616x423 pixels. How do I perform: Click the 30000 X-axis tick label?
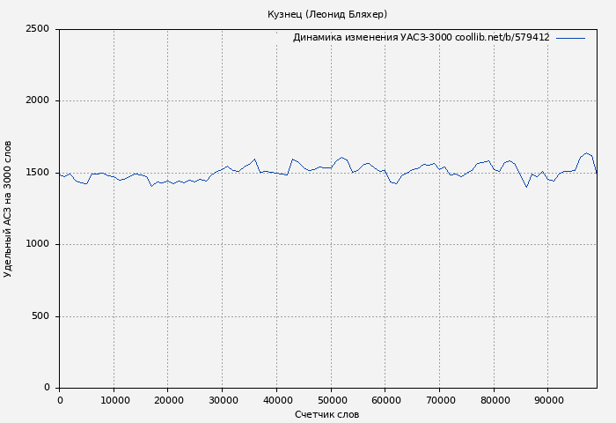223,400
